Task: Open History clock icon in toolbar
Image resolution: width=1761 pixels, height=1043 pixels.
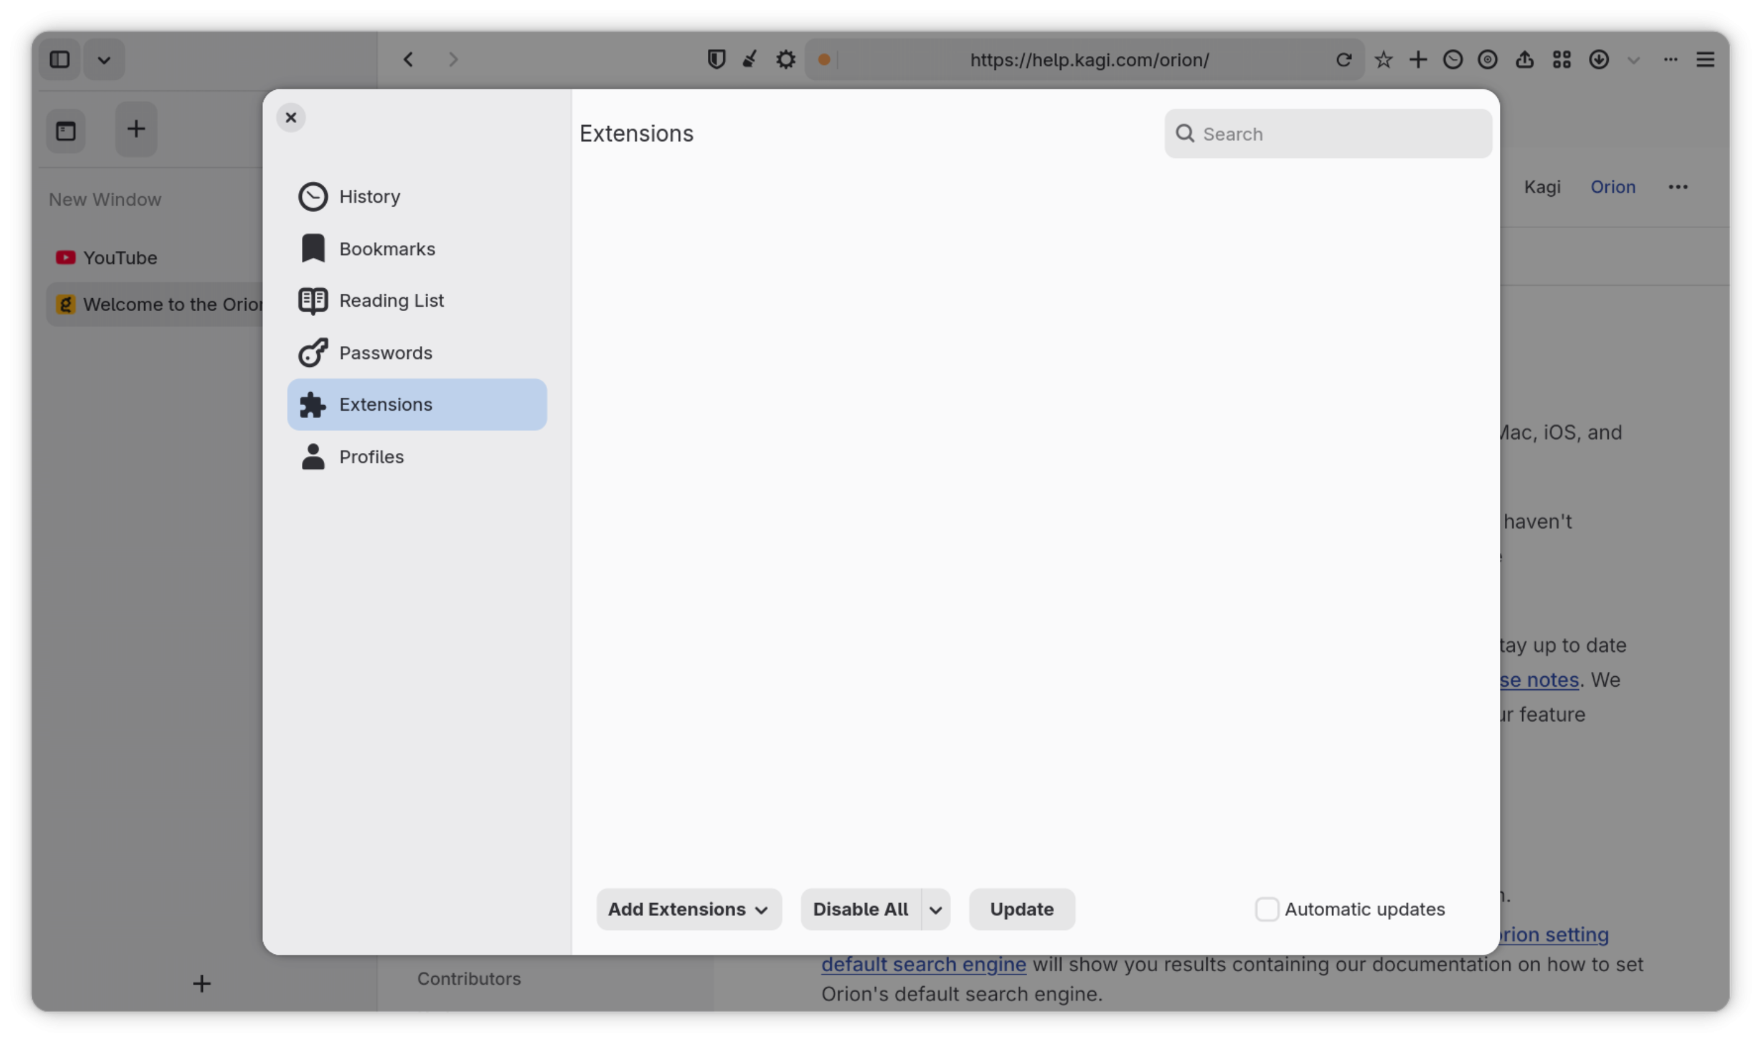Action: pos(1453,60)
